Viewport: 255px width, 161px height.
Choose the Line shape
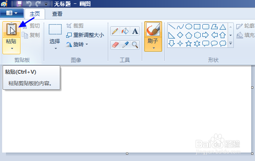point(171,27)
